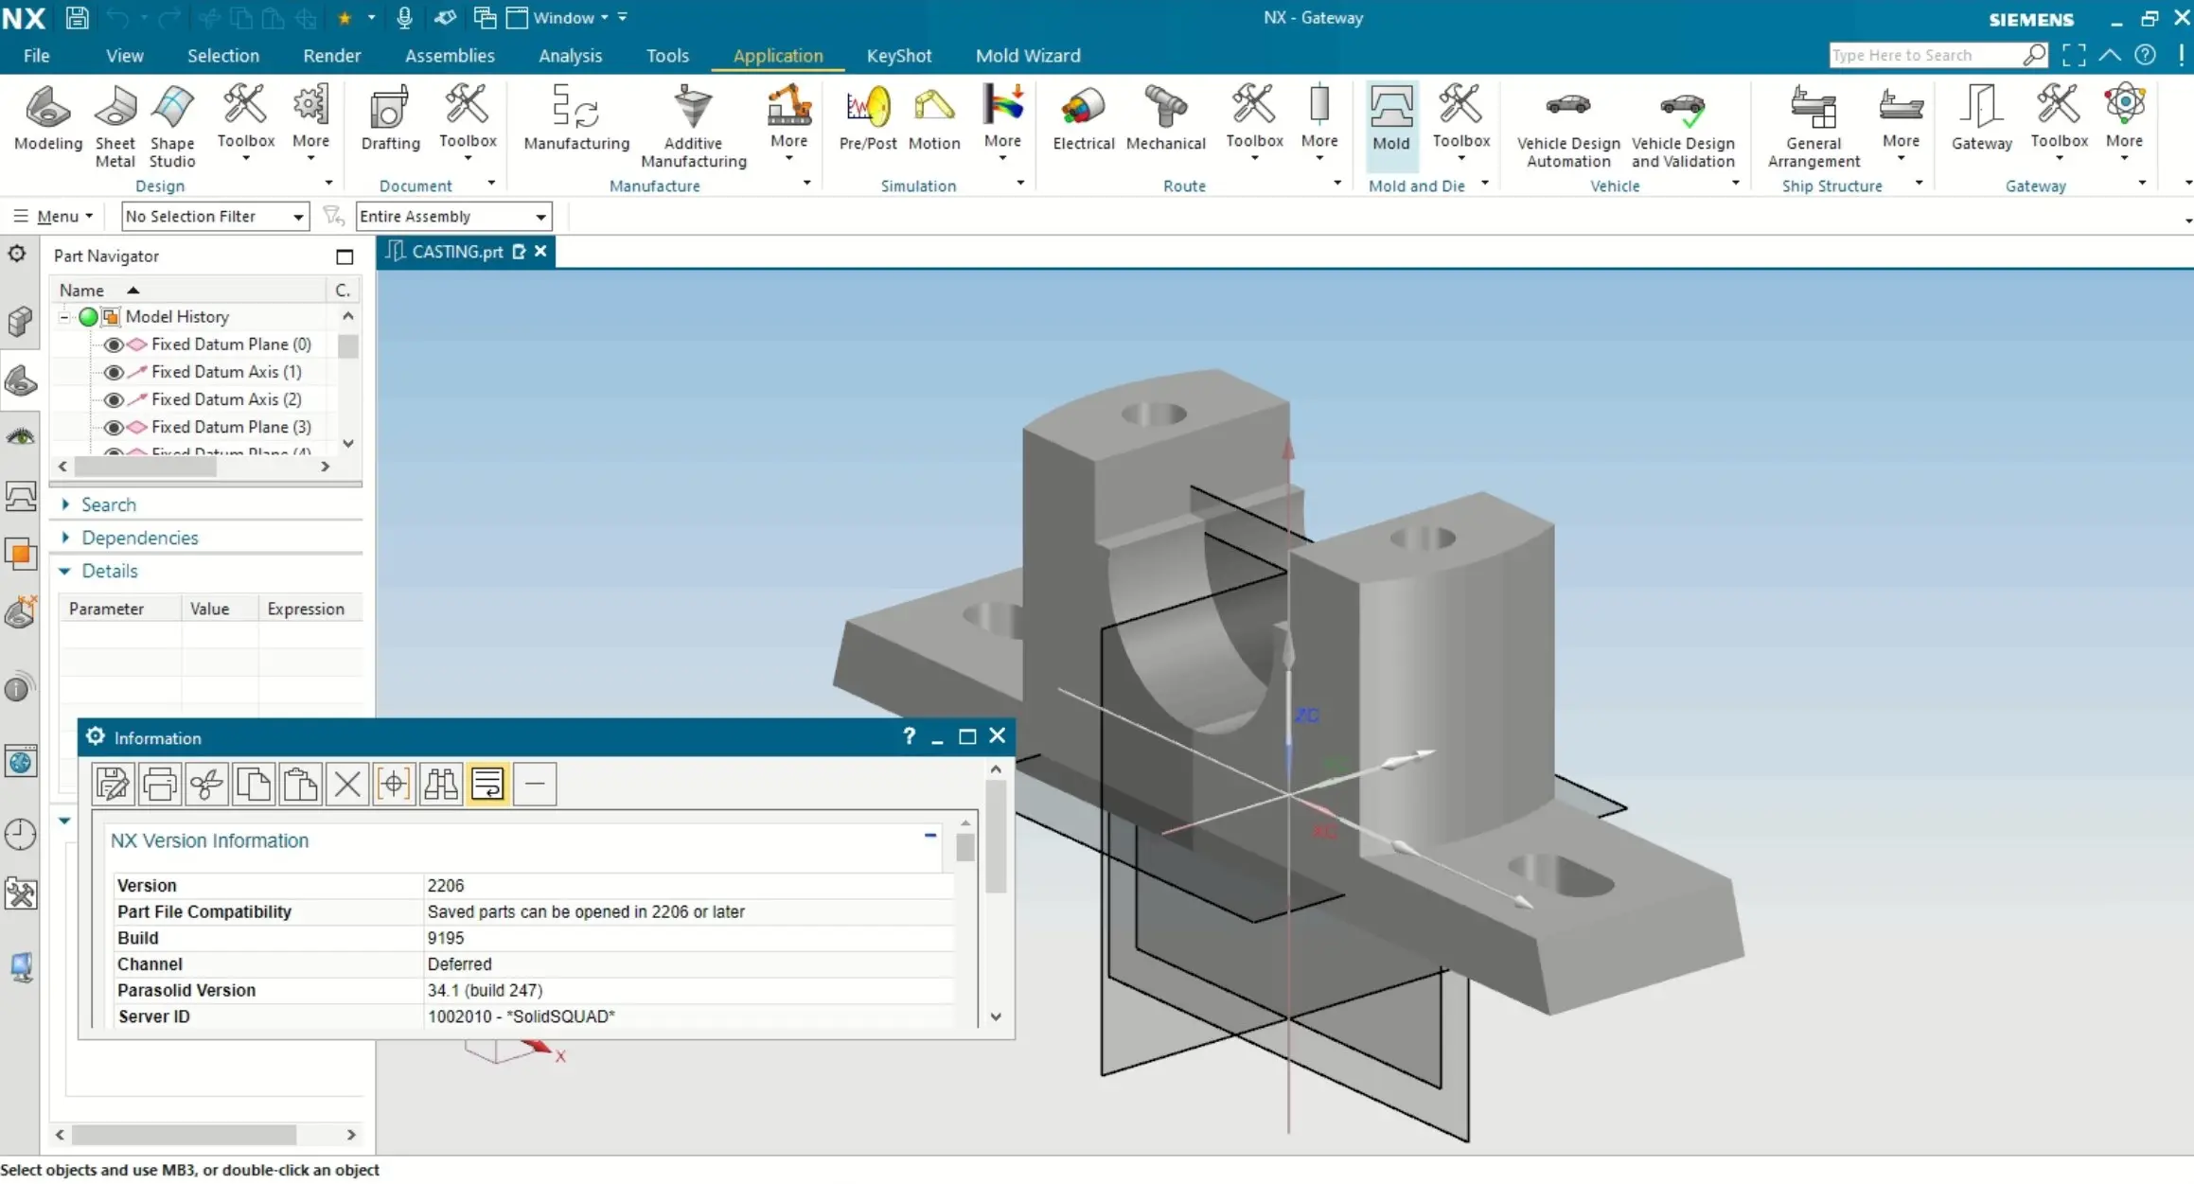Open Vehicle Design and Validation
Viewport: 2194px width, 1184px height.
pyautogui.click(x=1682, y=127)
